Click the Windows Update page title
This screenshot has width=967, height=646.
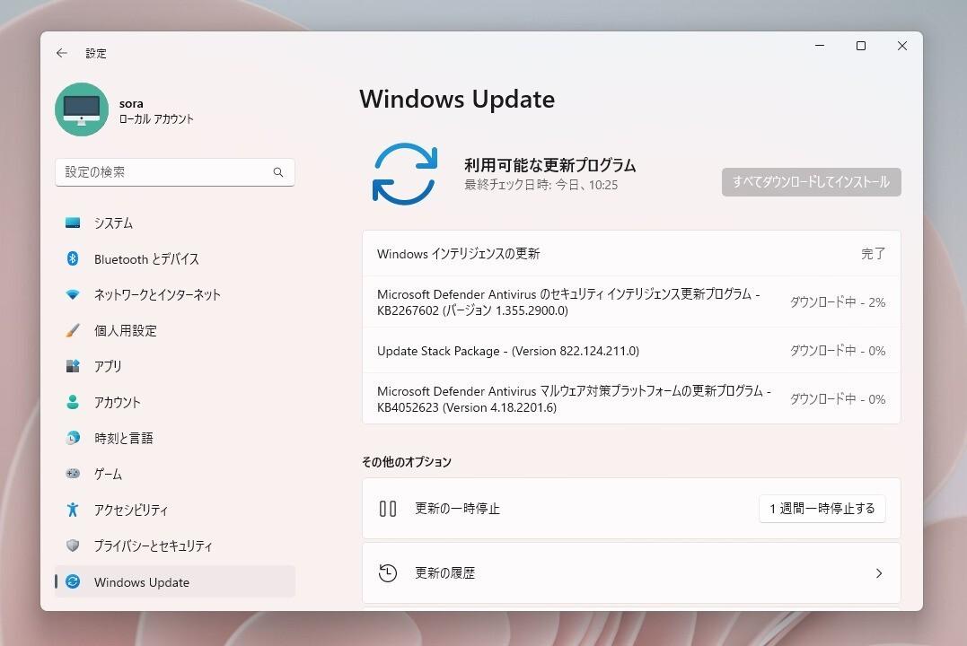457,100
